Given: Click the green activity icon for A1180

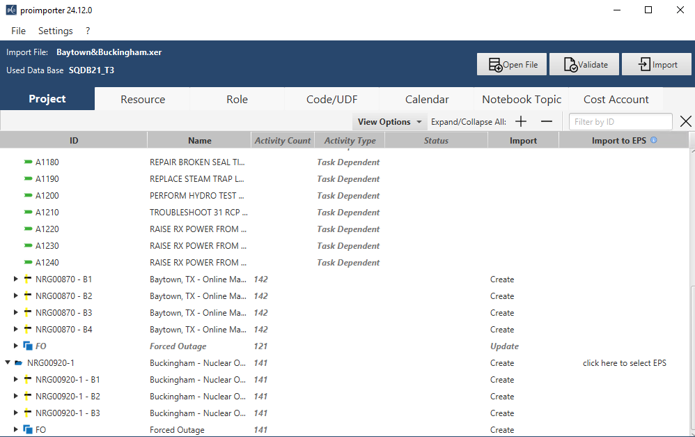Looking at the screenshot, I should tap(28, 162).
